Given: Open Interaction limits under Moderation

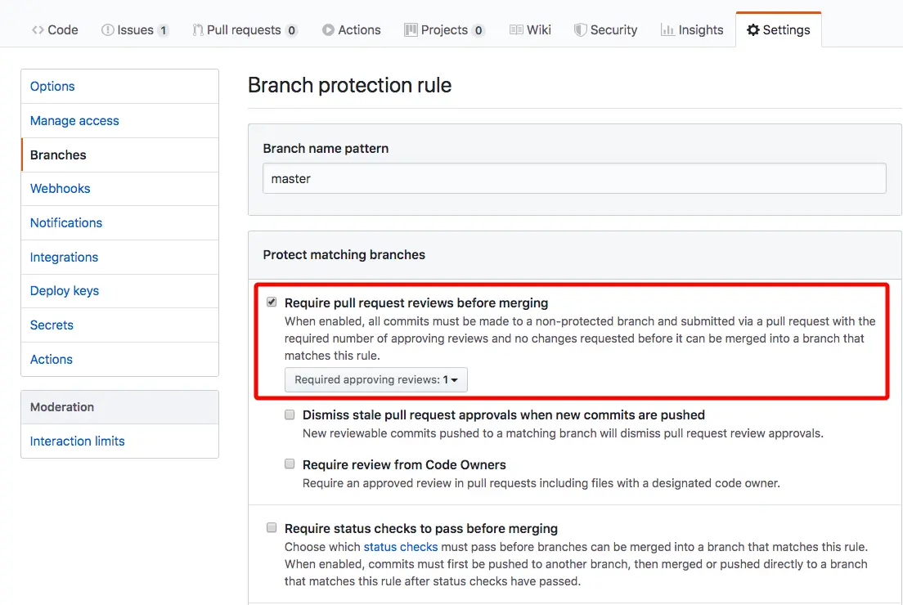Looking at the screenshot, I should coord(78,441).
